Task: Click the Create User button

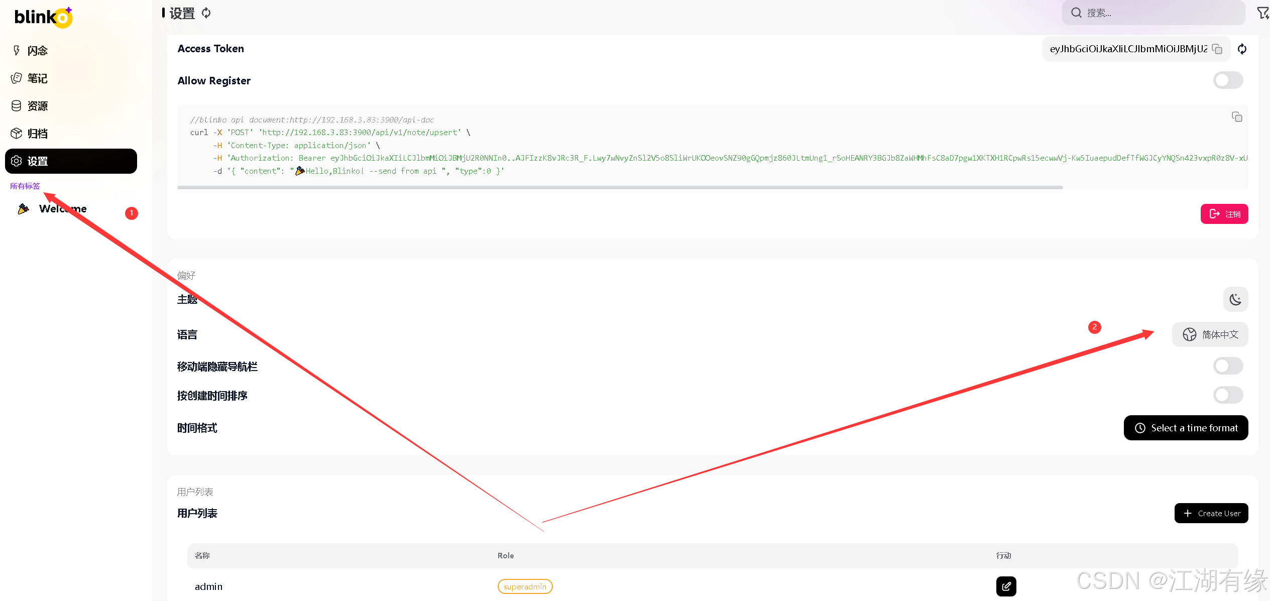Action: (x=1211, y=513)
